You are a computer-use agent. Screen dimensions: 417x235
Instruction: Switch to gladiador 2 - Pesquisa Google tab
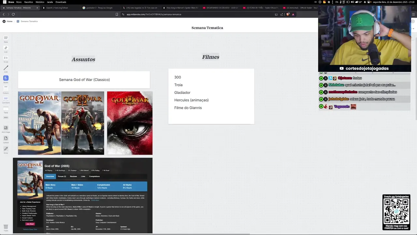(x=100, y=8)
